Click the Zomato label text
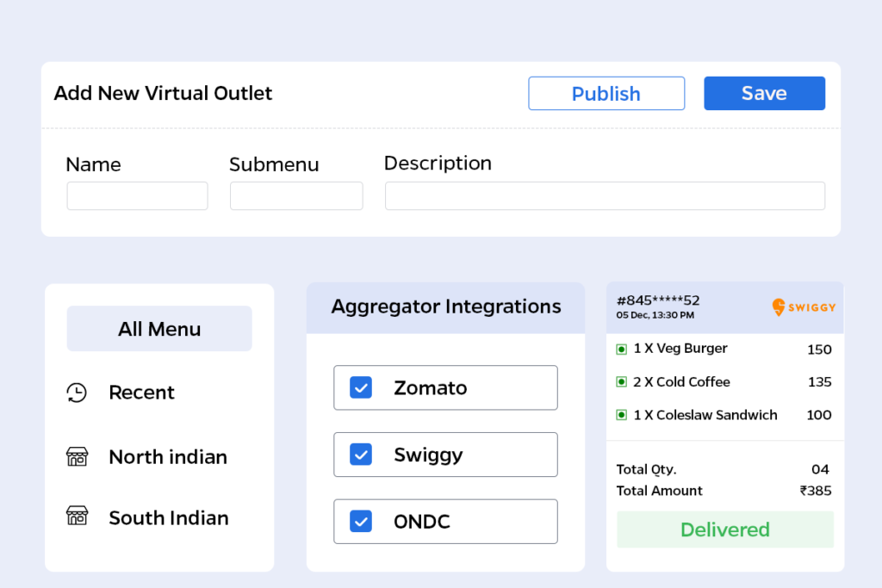This screenshot has height=588, width=882. (431, 388)
